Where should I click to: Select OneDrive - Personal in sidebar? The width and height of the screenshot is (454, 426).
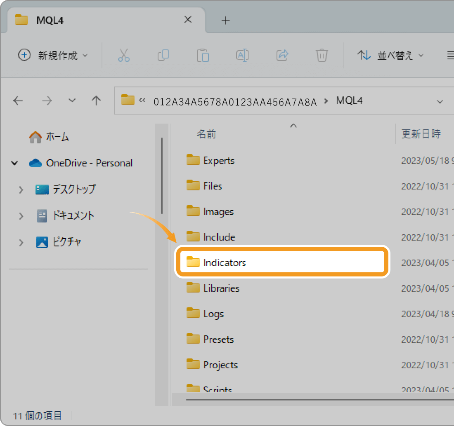tap(81, 163)
